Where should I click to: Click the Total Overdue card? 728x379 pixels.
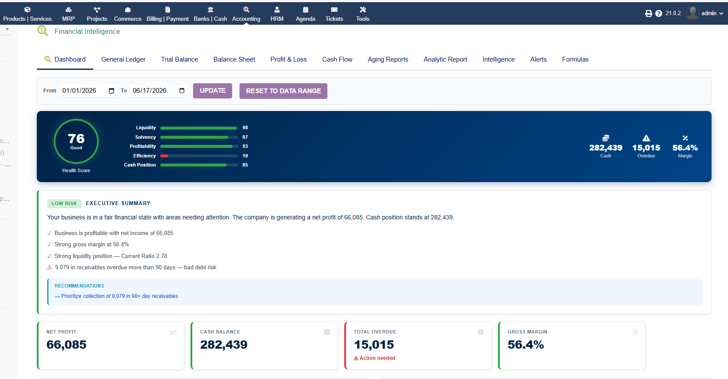(418, 346)
